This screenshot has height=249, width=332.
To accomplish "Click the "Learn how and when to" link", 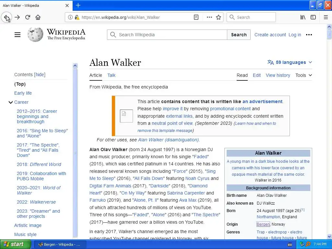I will click(255, 124).
